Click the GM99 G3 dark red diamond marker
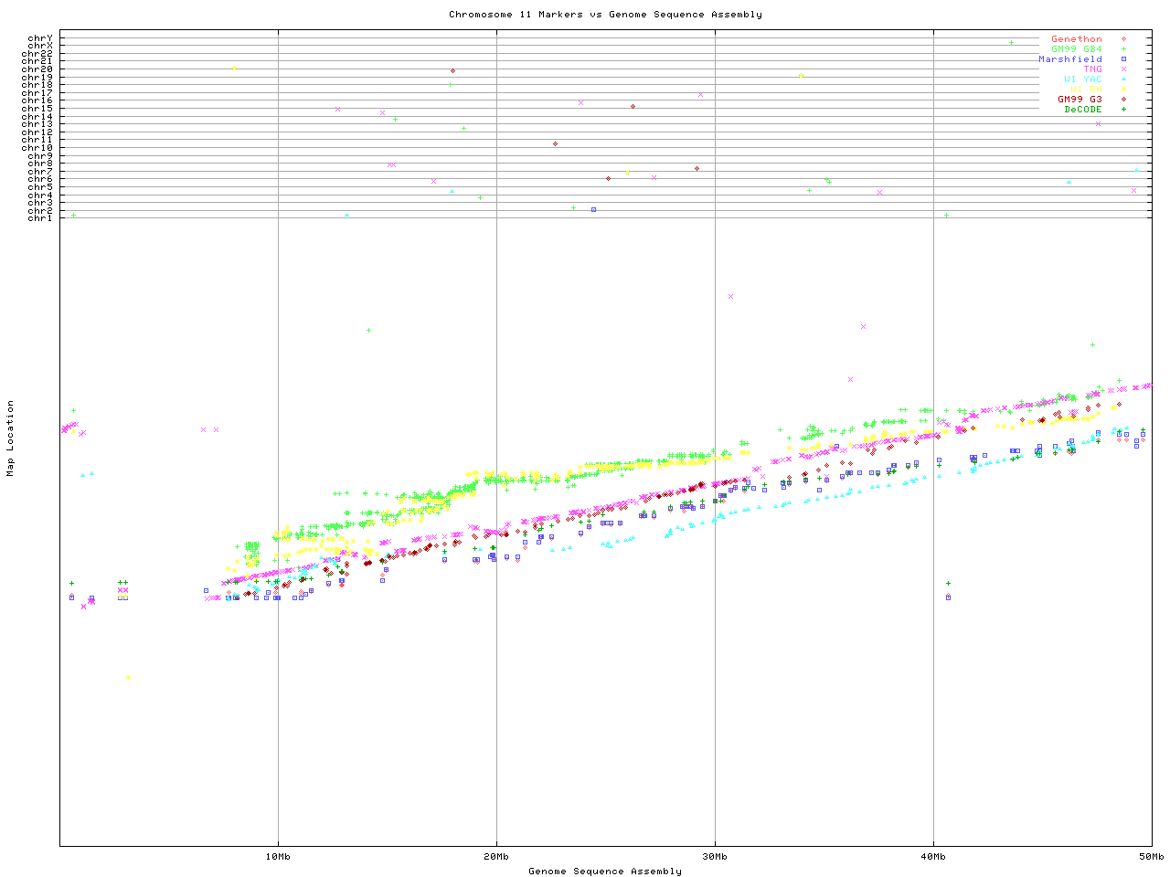 tap(1123, 100)
